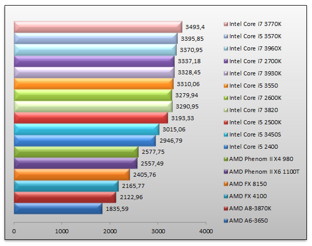This screenshot has width=312, height=246.
Task: Click the data label 3310,06
Action: coord(188,84)
